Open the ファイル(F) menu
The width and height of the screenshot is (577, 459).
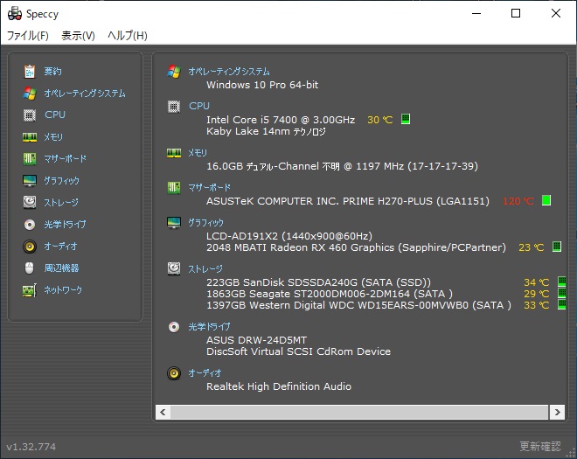tap(28, 36)
